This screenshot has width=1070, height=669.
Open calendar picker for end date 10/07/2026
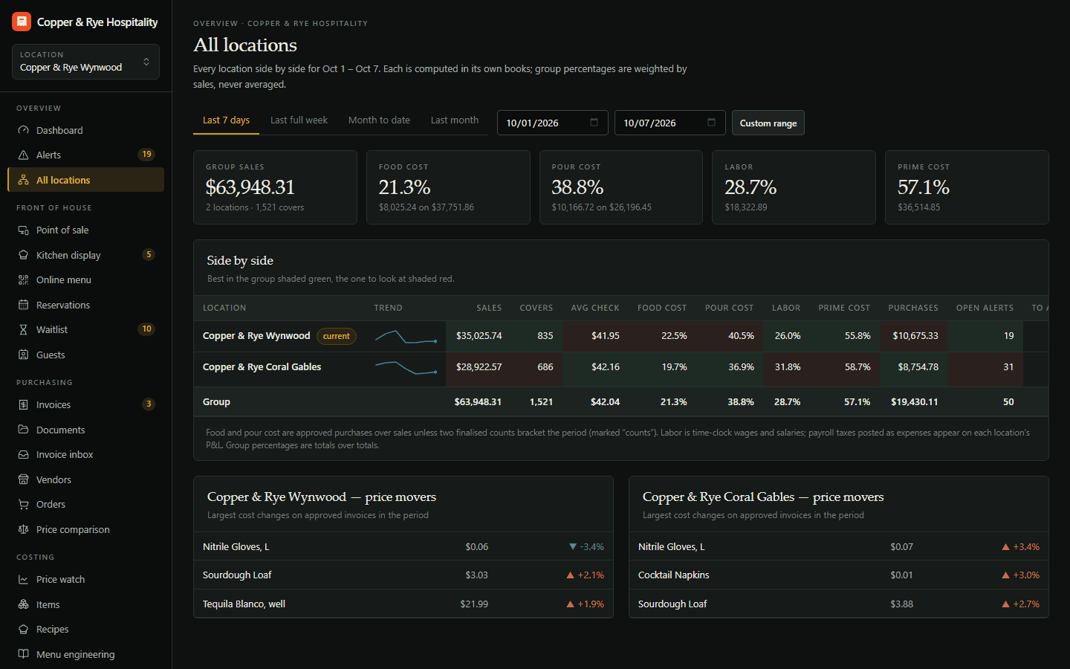pos(711,123)
